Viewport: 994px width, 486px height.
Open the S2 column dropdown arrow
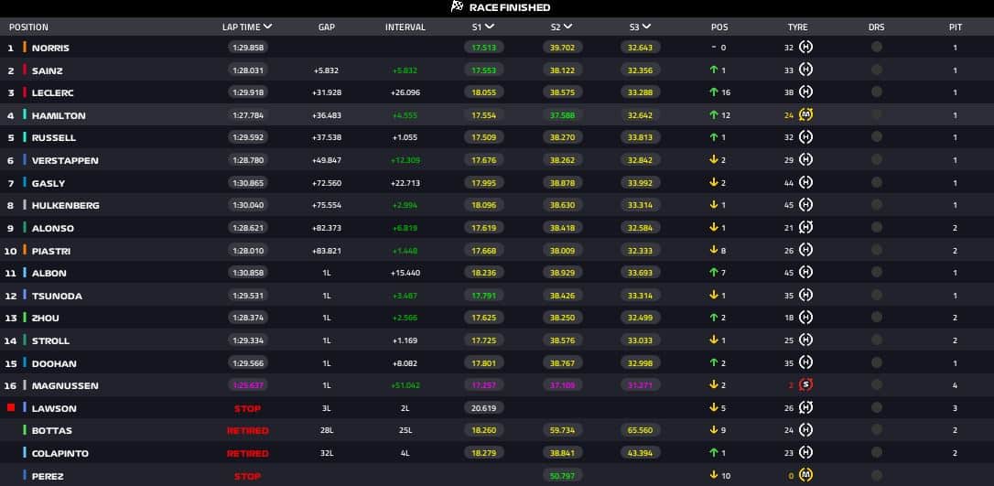click(567, 27)
